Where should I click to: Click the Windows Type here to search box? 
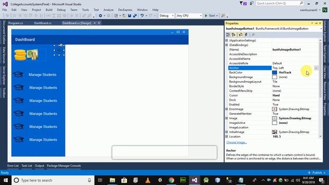[52, 180]
